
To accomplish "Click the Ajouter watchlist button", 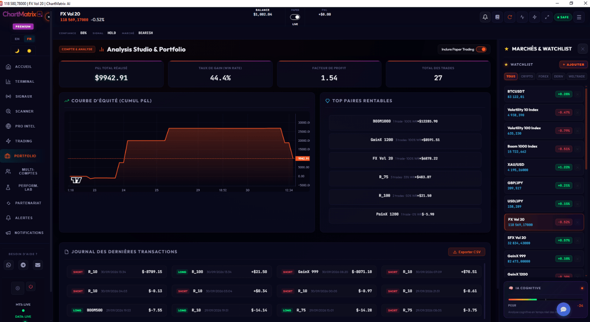I will 573,64.
